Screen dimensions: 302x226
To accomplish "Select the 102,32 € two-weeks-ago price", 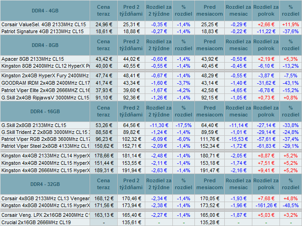I will tap(131, 139).
